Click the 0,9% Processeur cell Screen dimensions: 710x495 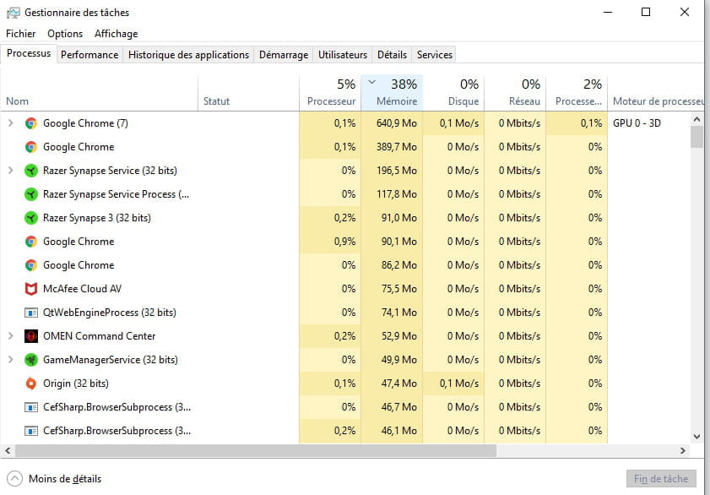330,242
